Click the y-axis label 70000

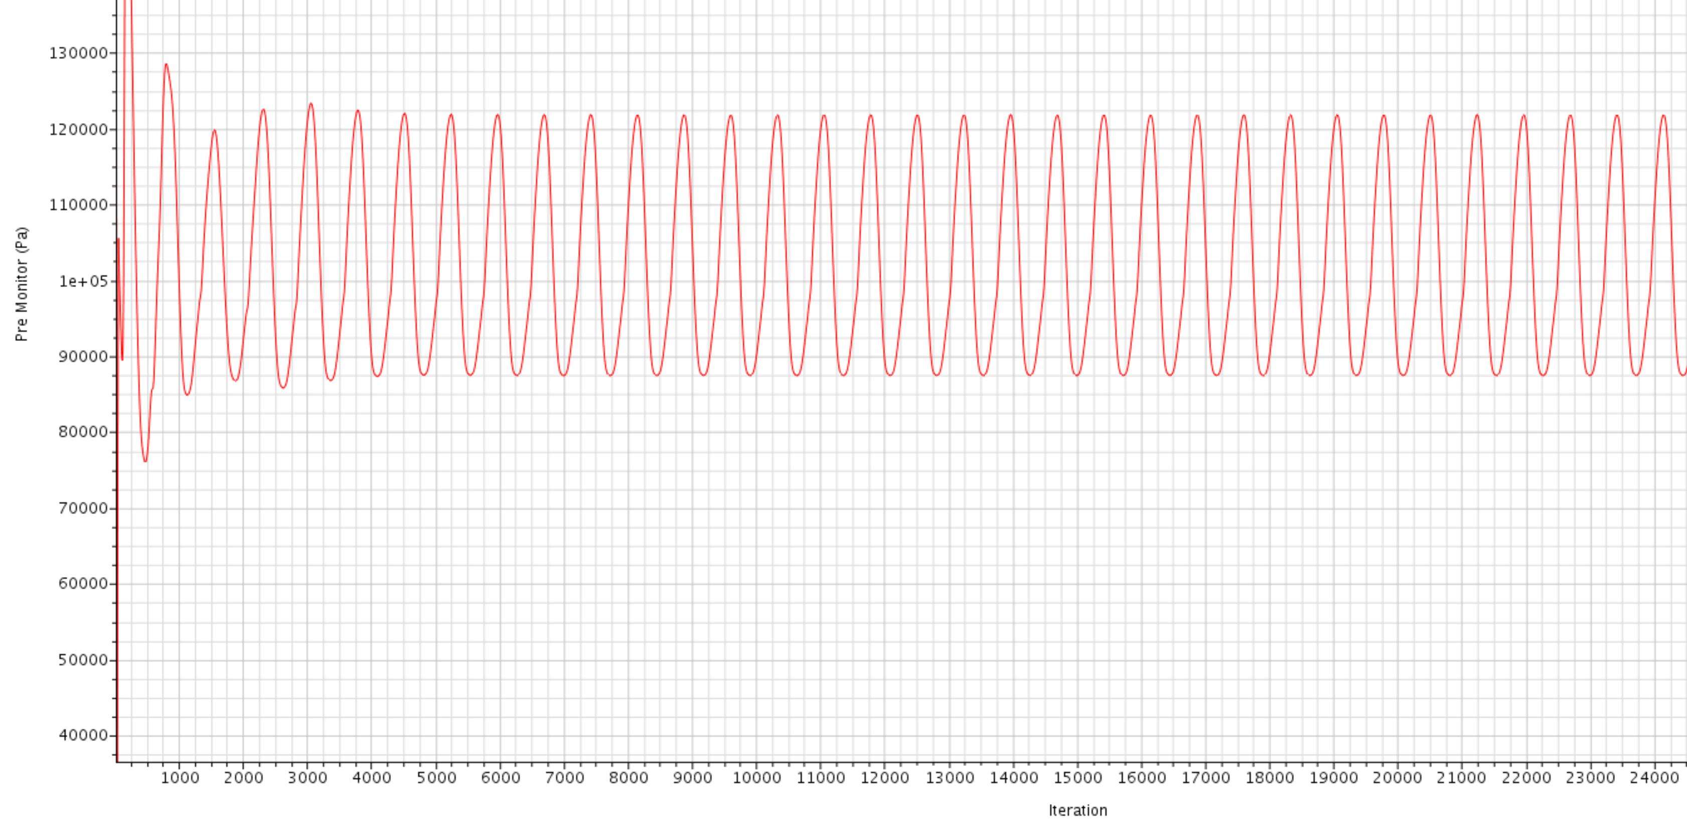tap(83, 509)
